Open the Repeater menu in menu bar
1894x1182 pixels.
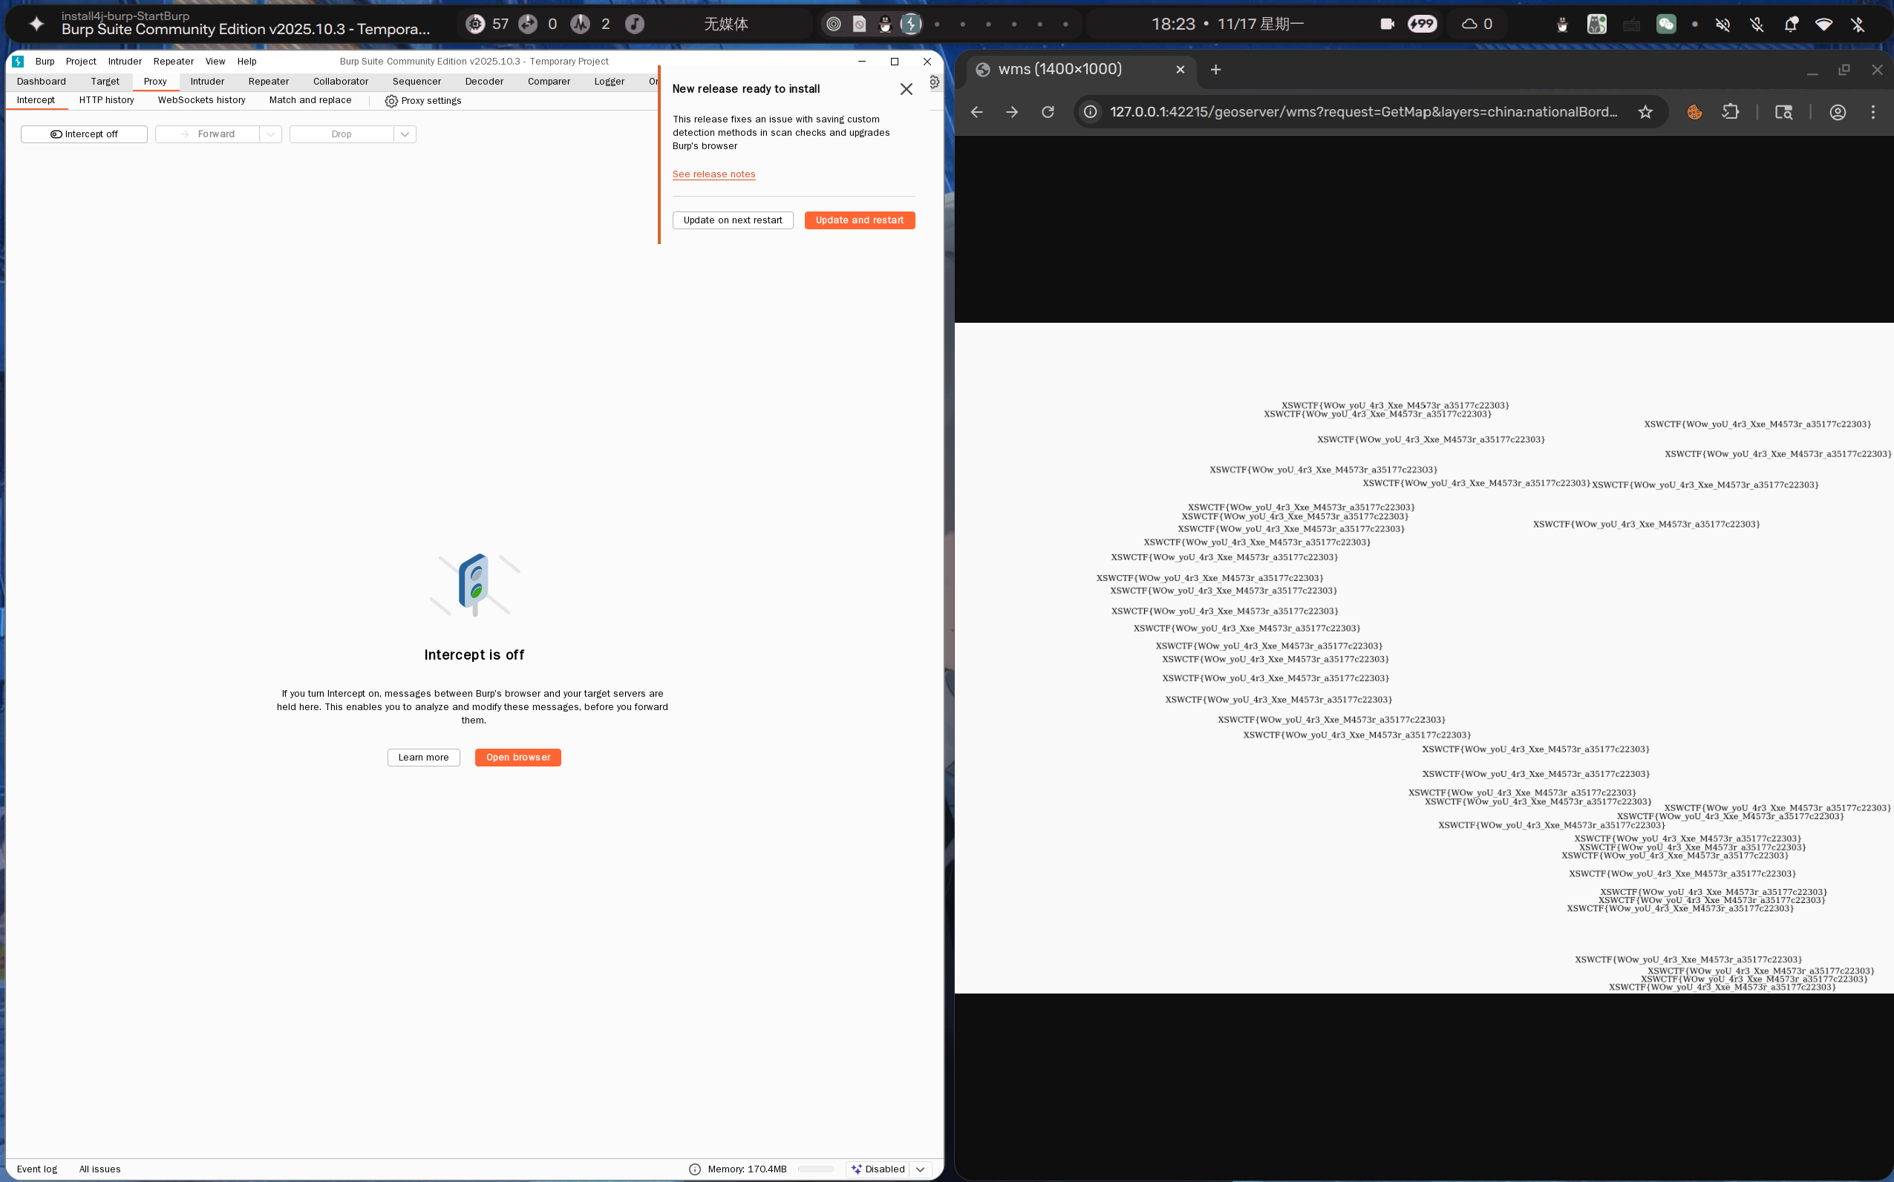(x=173, y=61)
